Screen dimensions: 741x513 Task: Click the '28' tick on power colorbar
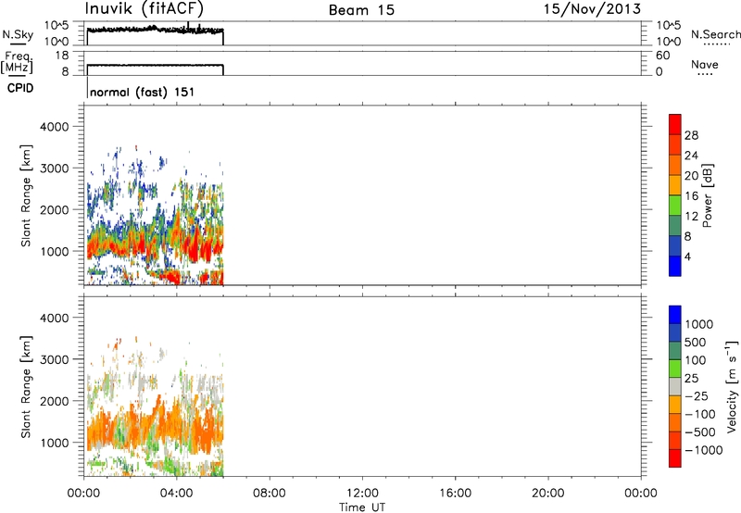(691, 135)
